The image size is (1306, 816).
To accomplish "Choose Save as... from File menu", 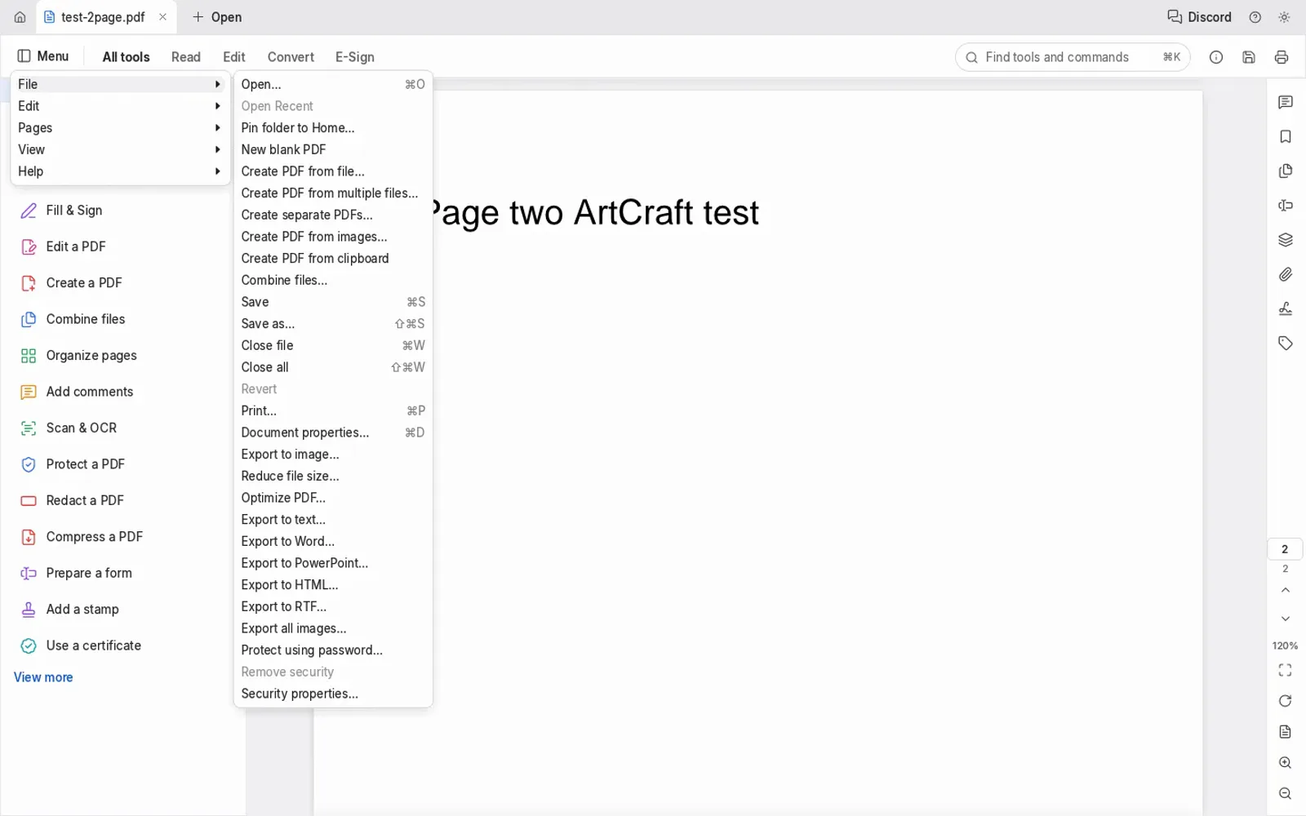I will (x=333, y=324).
